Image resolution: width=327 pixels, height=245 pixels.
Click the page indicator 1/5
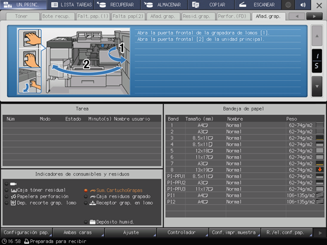click(317, 61)
